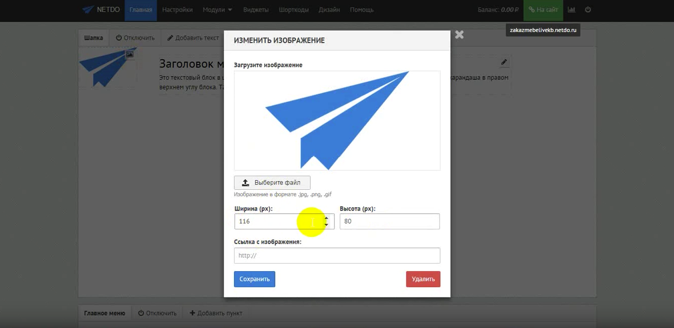Open the Настройки menu item

[x=177, y=10]
